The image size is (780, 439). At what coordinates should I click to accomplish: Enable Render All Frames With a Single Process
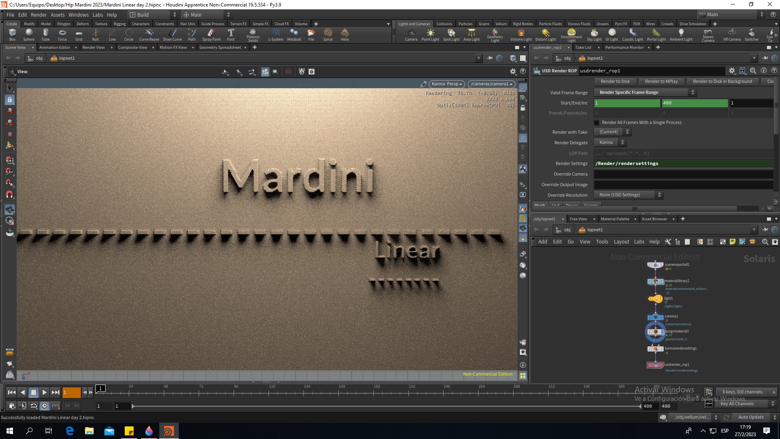tap(597, 123)
